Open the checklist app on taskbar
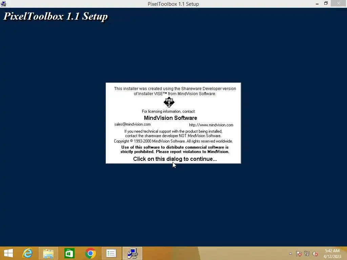Viewport: 347px width, 260px height. coord(111,253)
